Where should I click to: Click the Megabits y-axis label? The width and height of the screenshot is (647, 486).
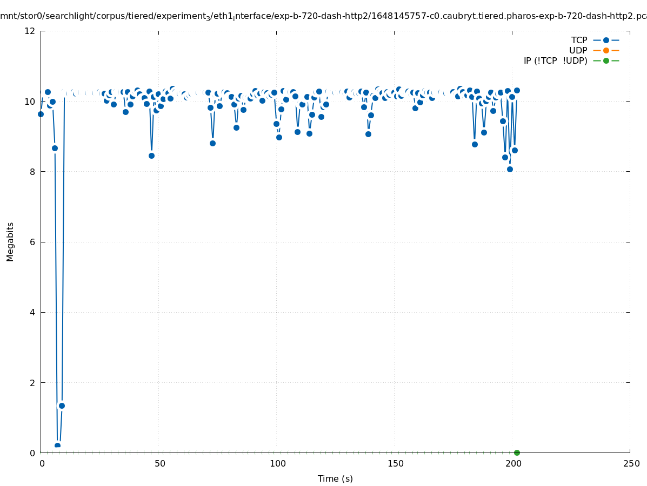tap(10, 241)
